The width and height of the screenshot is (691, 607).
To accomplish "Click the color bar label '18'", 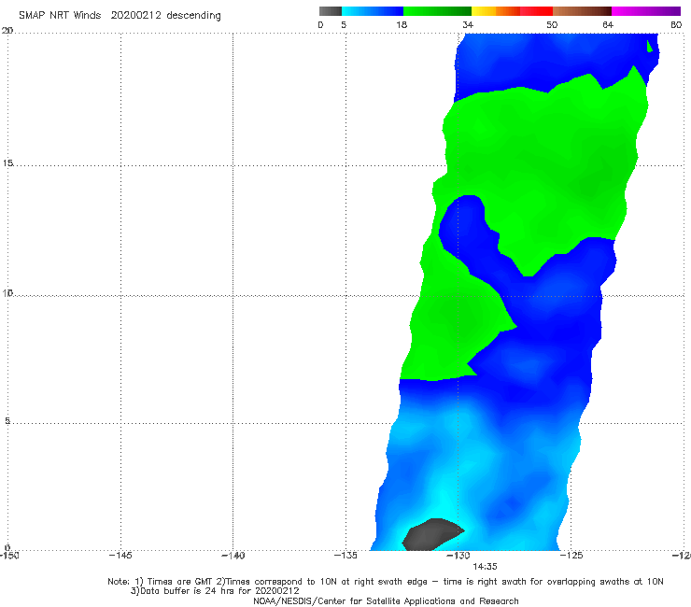I will click(x=402, y=24).
